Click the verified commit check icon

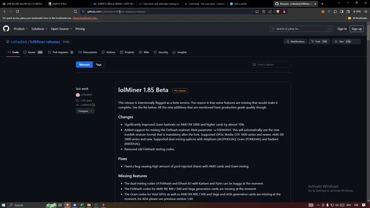click(x=94, y=105)
